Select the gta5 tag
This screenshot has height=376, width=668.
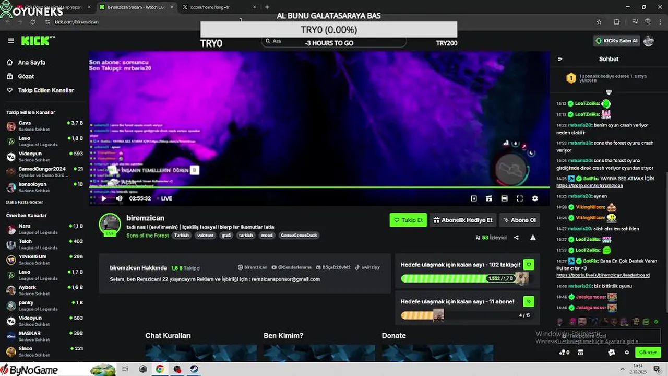(226, 236)
